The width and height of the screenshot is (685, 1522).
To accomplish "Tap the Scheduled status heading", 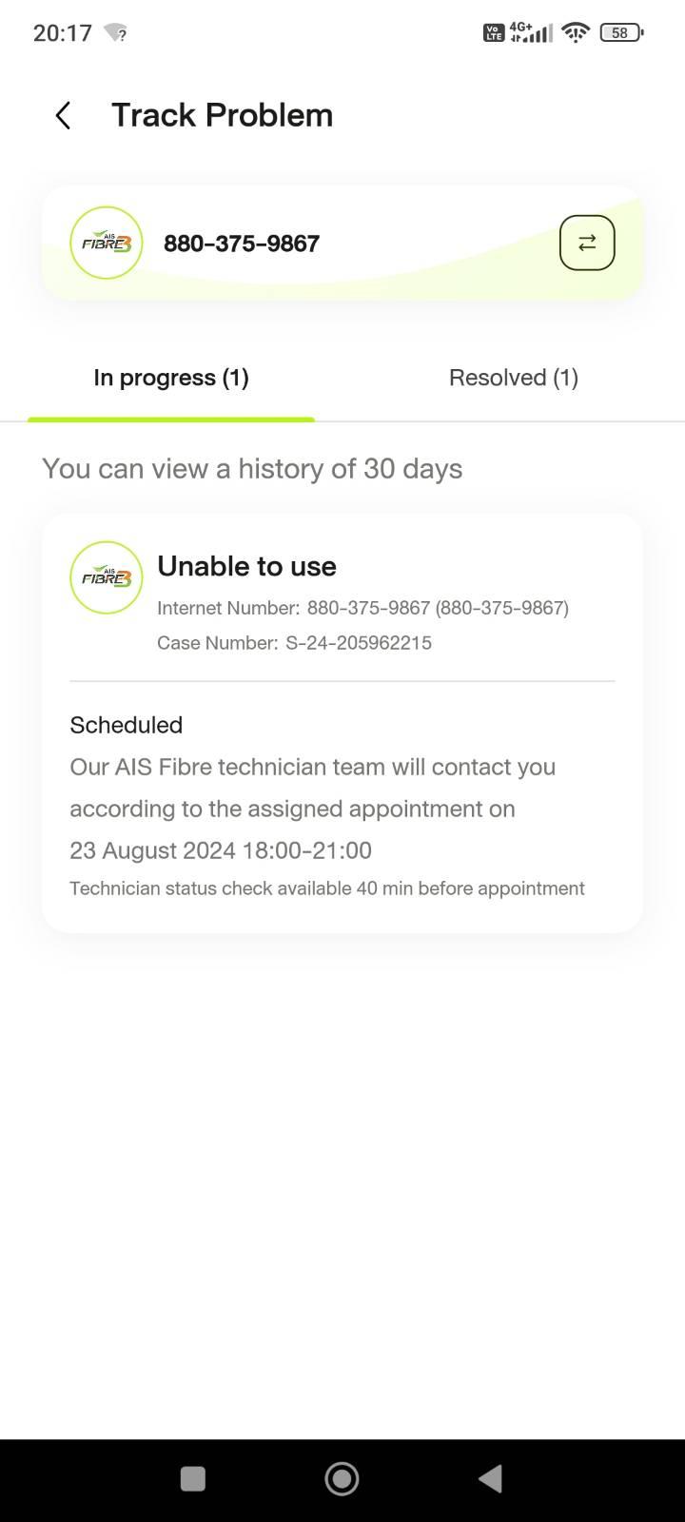I will pos(127,725).
